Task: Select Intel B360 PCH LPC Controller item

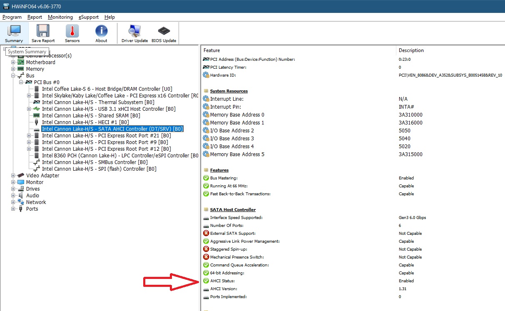Action: pos(120,155)
